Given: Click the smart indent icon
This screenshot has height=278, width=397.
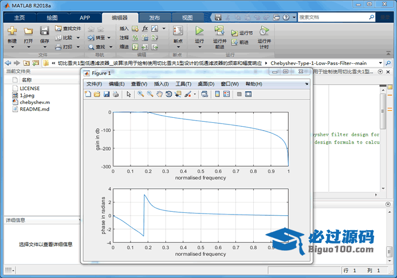Looking at the screenshot, I should (x=135, y=47).
